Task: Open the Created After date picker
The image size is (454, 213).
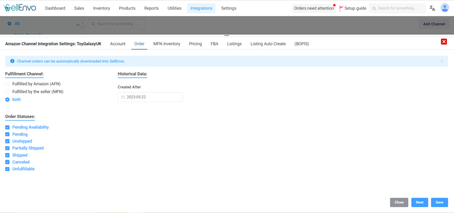Action: (x=150, y=97)
